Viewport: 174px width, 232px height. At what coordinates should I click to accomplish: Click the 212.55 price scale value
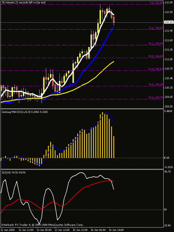(x=168, y=12)
